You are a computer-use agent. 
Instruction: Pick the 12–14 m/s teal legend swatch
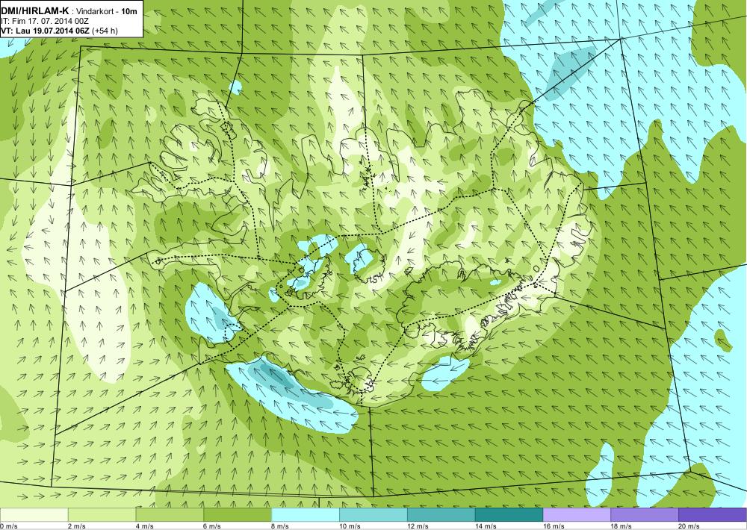click(441, 515)
